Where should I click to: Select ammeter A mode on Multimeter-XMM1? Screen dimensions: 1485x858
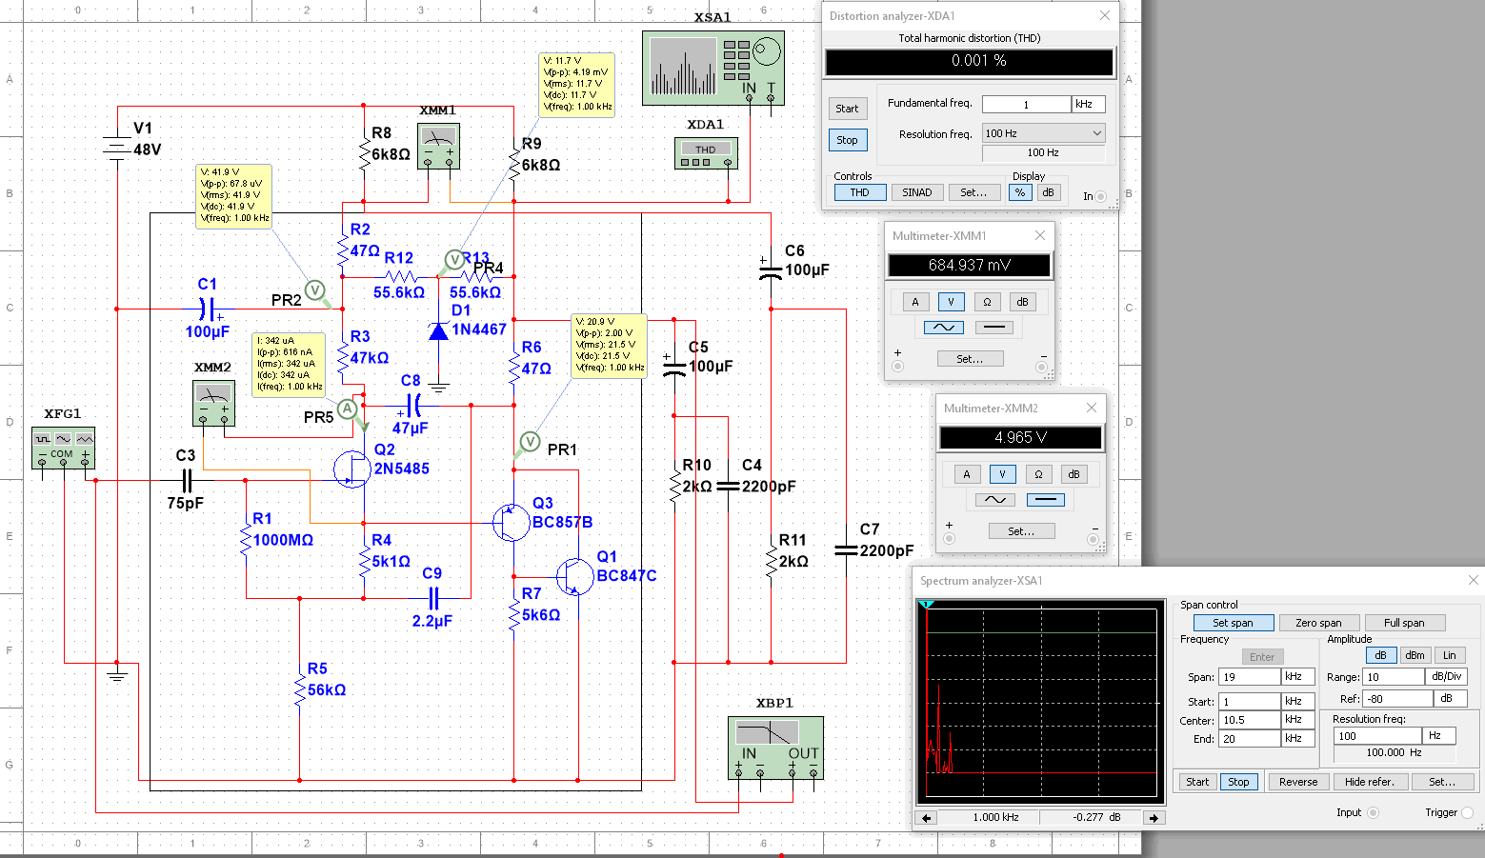coord(915,302)
